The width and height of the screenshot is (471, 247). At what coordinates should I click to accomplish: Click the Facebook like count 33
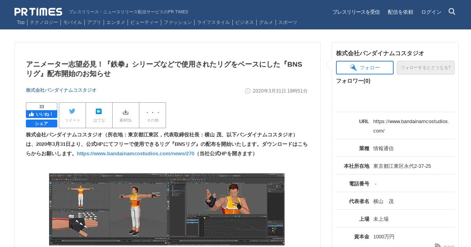(42, 107)
